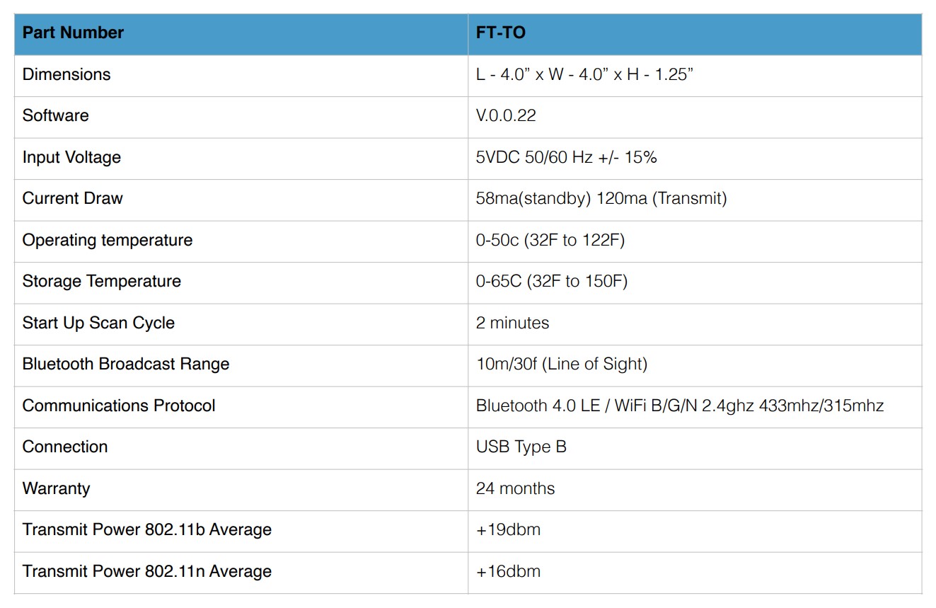Select the FT-TO header cell
This screenshot has width=936, height=608.
695,34
